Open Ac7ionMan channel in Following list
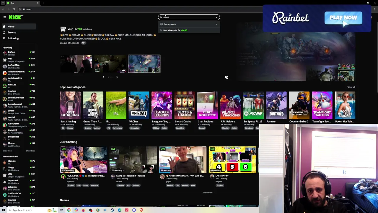378x213 pixels. click(x=18, y=66)
